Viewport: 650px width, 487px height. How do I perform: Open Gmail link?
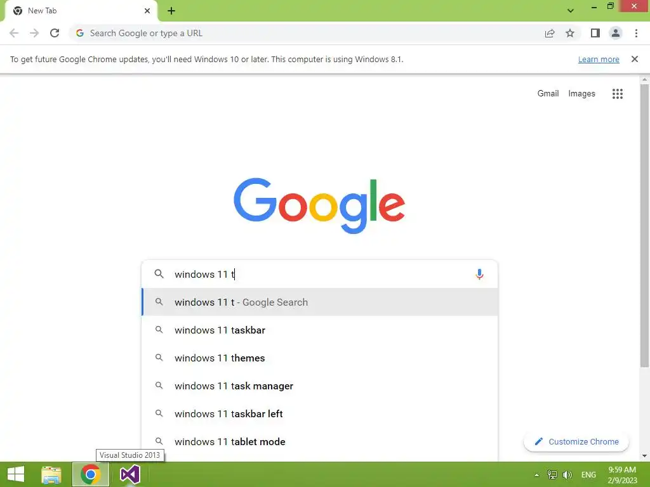tap(548, 94)
